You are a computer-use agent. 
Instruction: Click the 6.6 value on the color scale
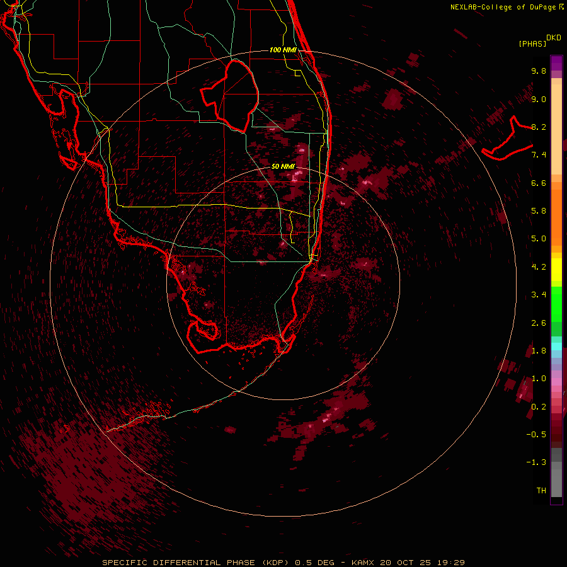[x=539, y=183]
